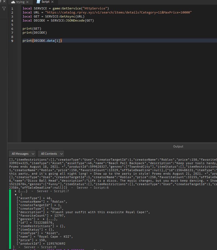Click the 'Server - Script:9' output source

pos(40,247)
